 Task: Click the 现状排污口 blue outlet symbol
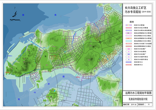coord(129,62)
